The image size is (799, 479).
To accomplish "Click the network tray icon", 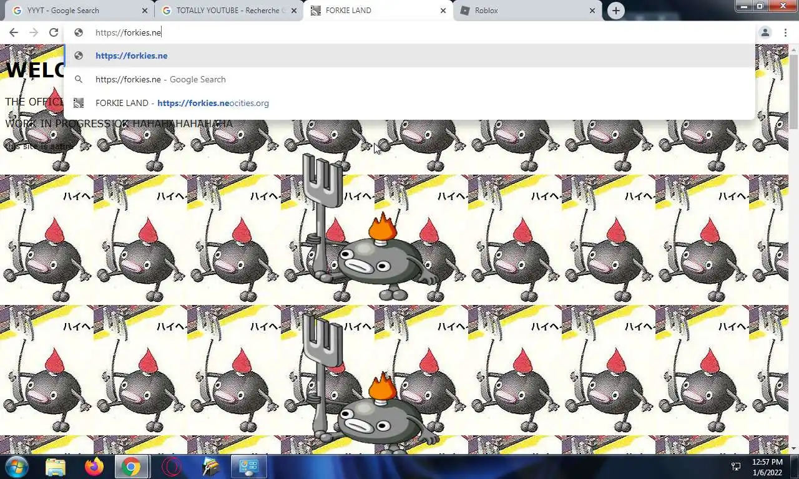I will pyautogui.click(x=736, y=467).
